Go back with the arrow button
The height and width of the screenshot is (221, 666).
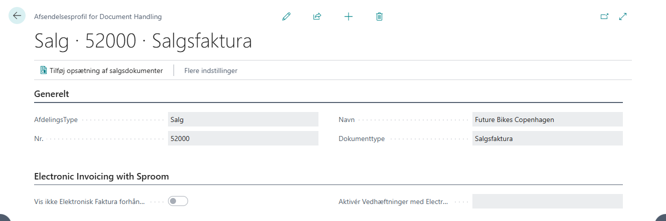coord(17,16)
